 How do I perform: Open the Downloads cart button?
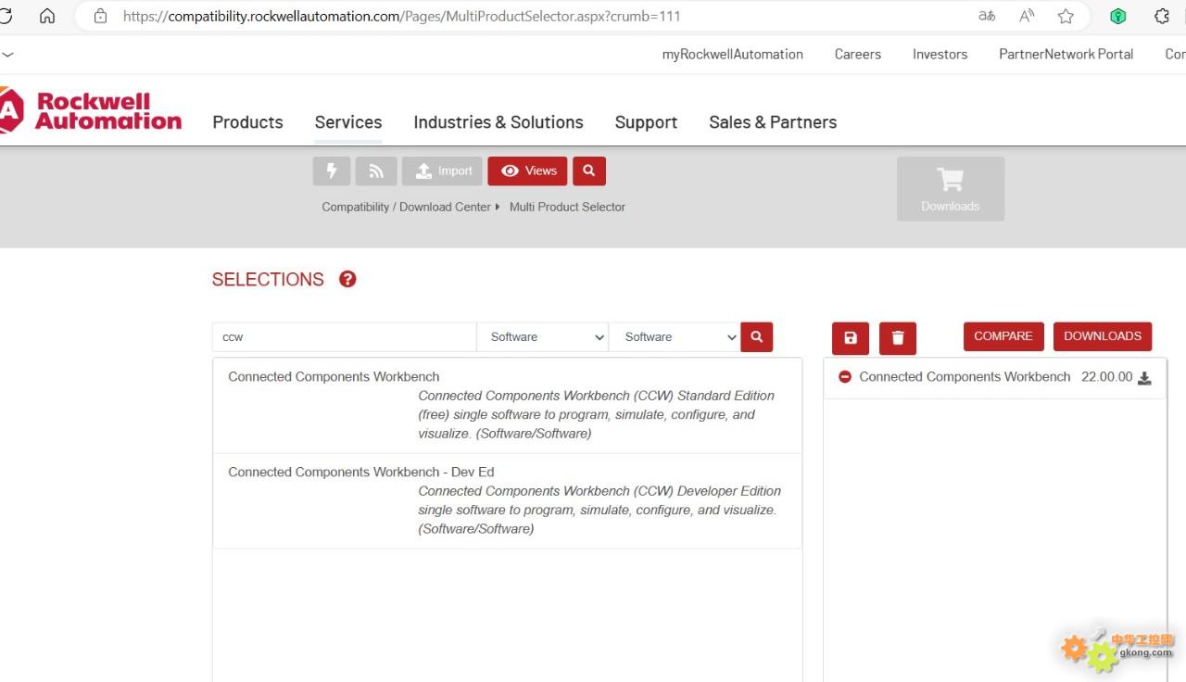tap(951, 189)
